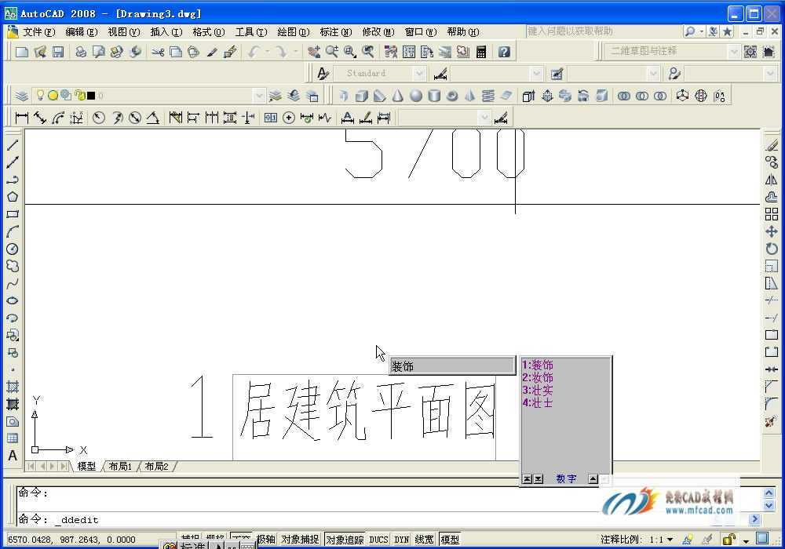Toggle 对象捕捉 object snap

(300, 540)
